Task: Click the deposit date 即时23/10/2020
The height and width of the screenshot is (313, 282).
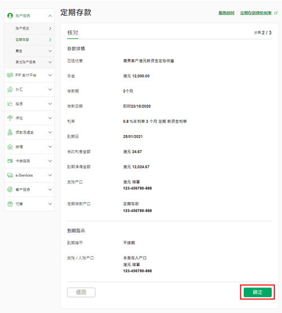Action: click(137, 106)
